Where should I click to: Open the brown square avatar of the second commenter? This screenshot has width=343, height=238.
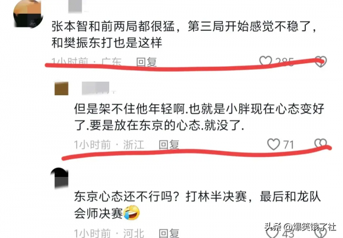pyautogui.click(x=62, y=88)
